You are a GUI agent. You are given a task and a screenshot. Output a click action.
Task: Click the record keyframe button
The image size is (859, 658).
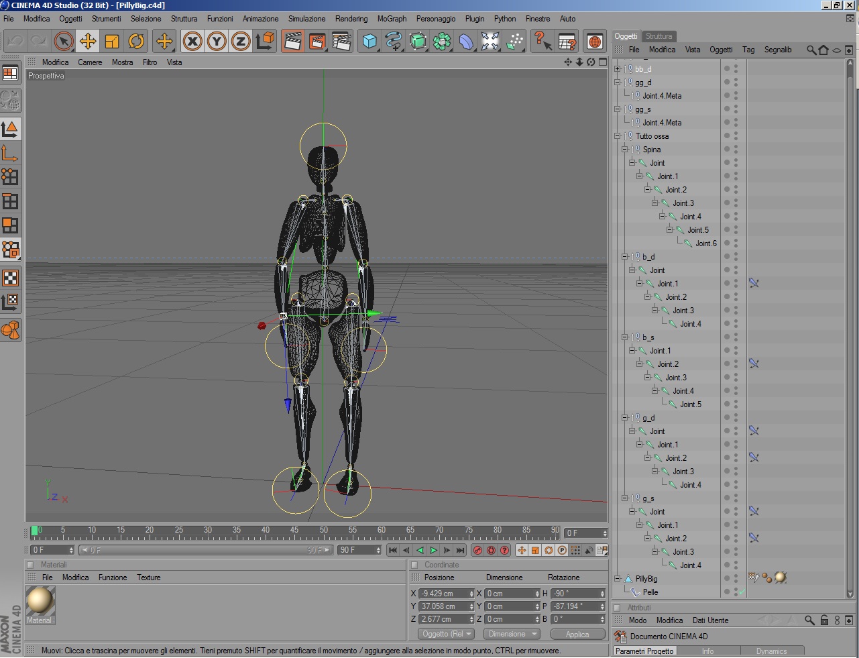tap(477, 551)
